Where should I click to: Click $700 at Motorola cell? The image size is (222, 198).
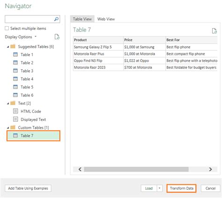(144, 67)
